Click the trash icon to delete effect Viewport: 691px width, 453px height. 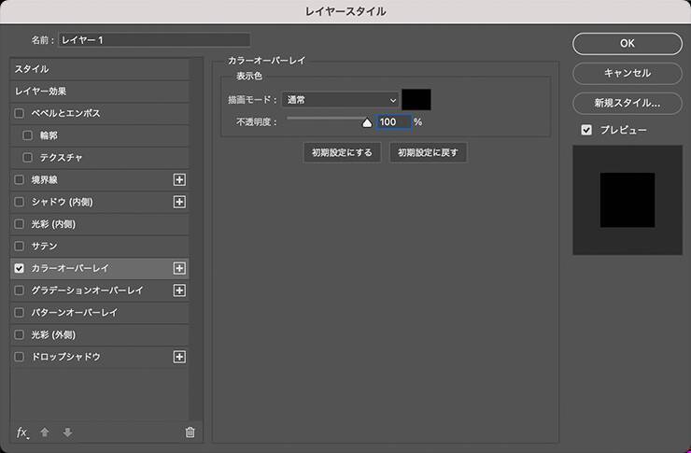190,432
